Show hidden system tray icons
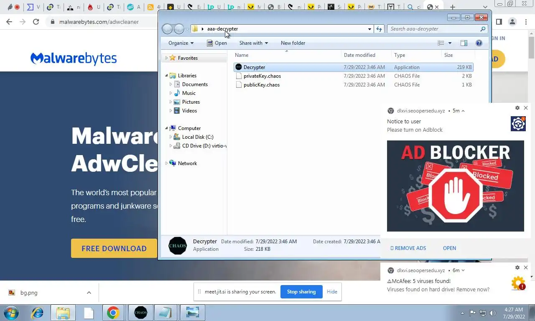 pyautogui.click(x=462, y=313)
